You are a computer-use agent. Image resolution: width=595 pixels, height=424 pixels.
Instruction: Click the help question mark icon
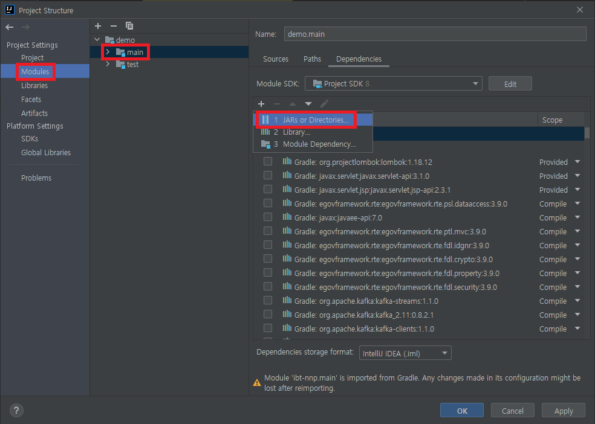(16, 410)
